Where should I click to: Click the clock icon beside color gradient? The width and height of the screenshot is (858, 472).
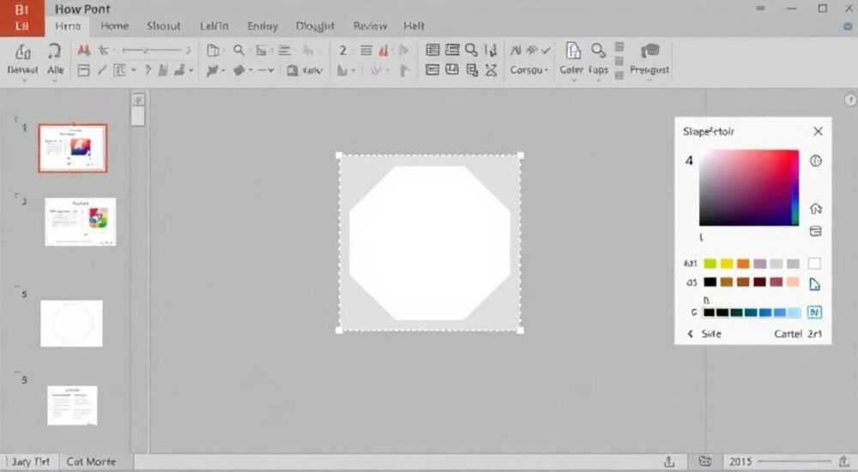tap(816, 161)
